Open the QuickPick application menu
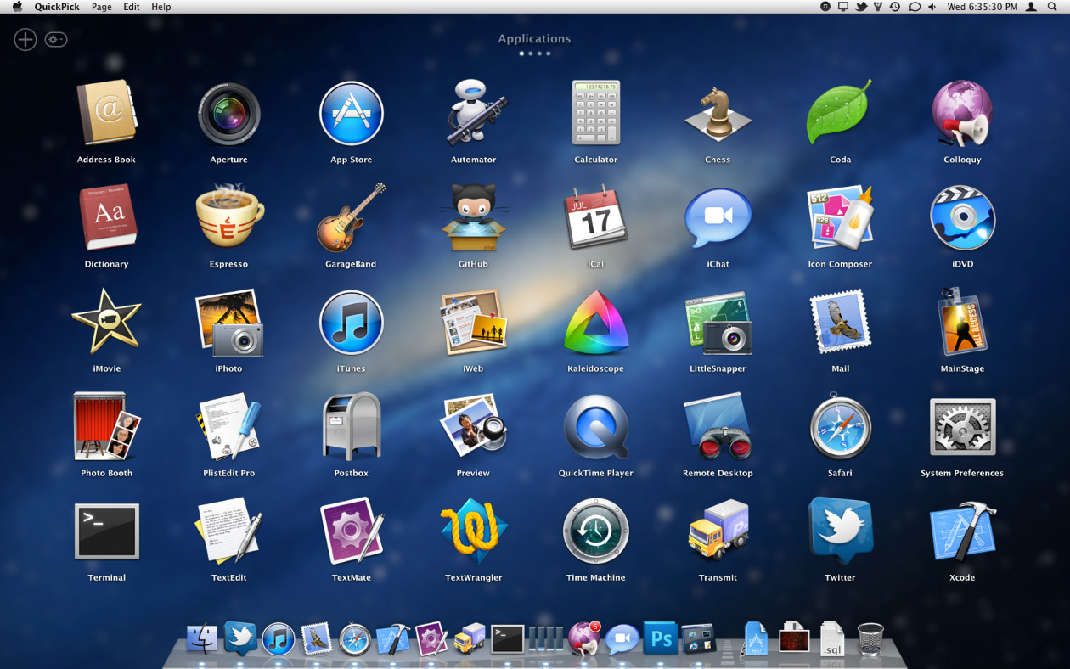The image size is (1070, 669). click(55, 7)
